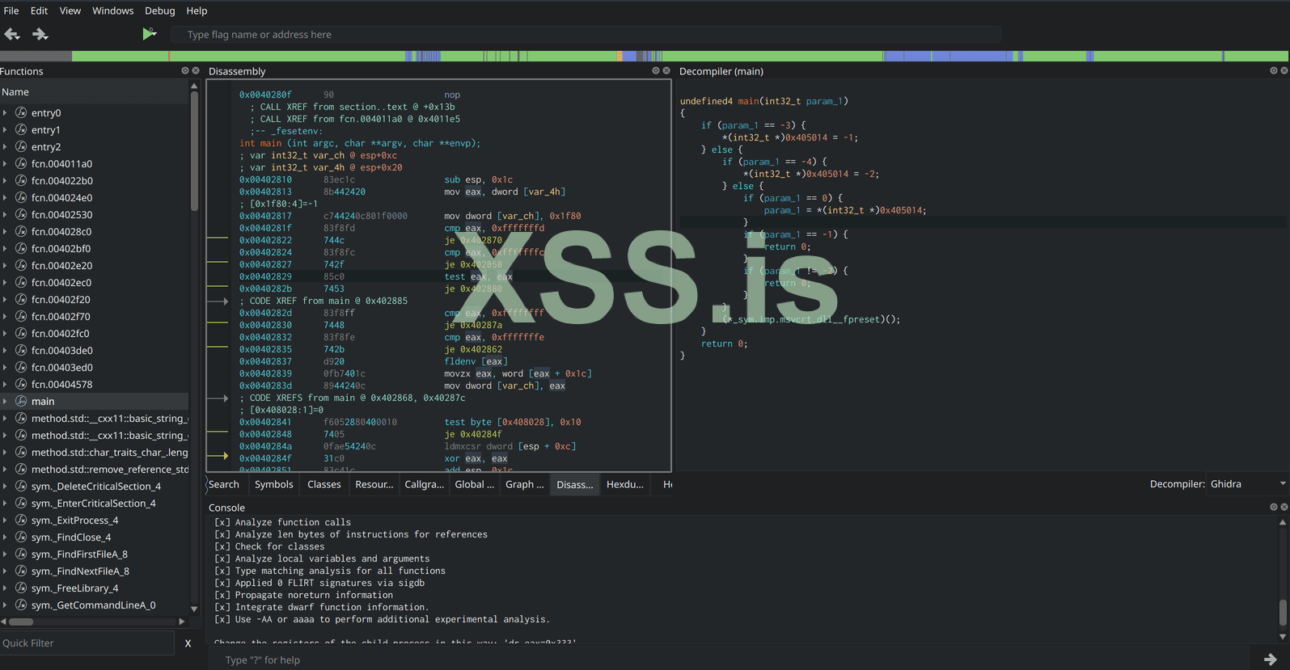Expand the entry1 function row
The image size is (1290, 670).
coord(6,130)
